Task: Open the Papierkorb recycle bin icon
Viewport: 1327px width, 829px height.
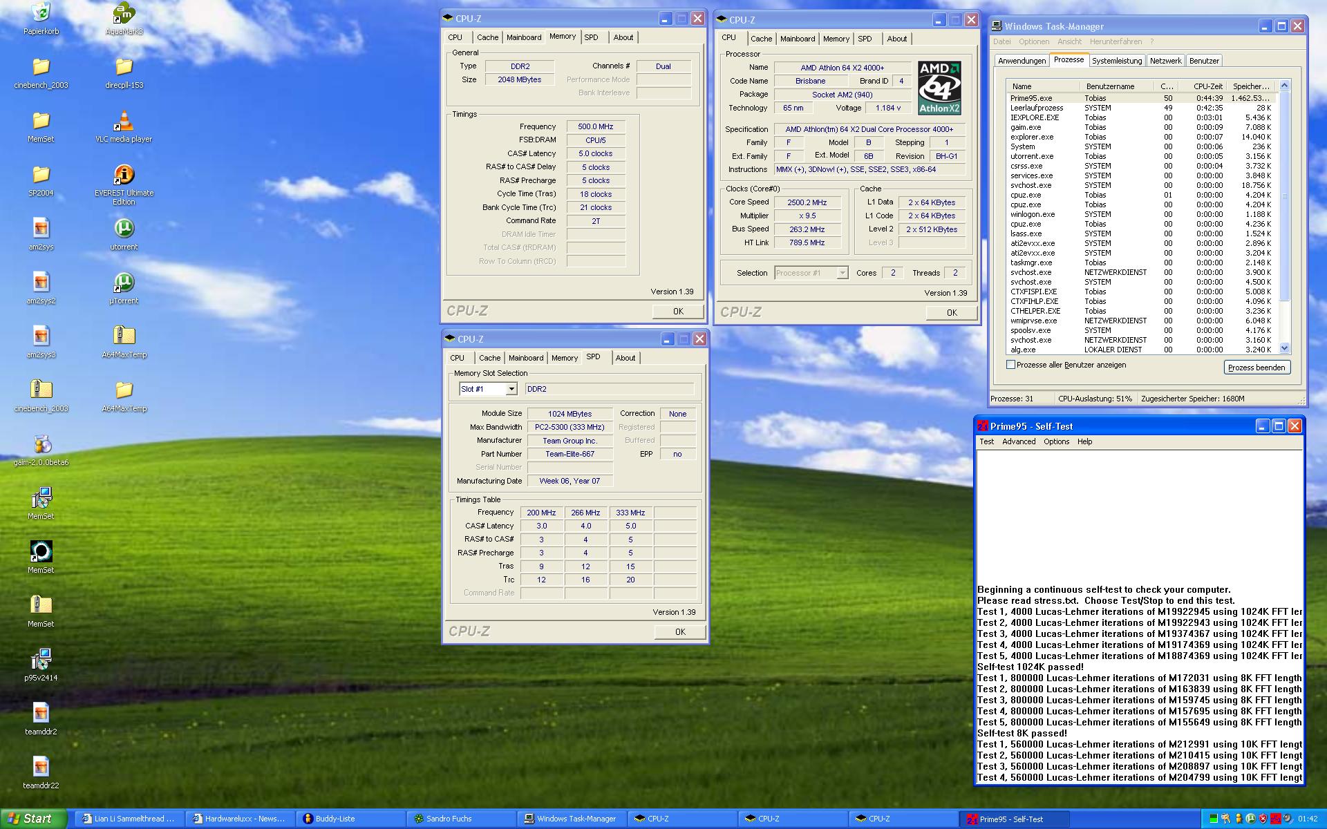Action: click(x=41, y=13)
